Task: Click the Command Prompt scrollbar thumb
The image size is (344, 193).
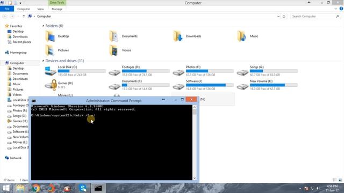Action: point(195,112)
